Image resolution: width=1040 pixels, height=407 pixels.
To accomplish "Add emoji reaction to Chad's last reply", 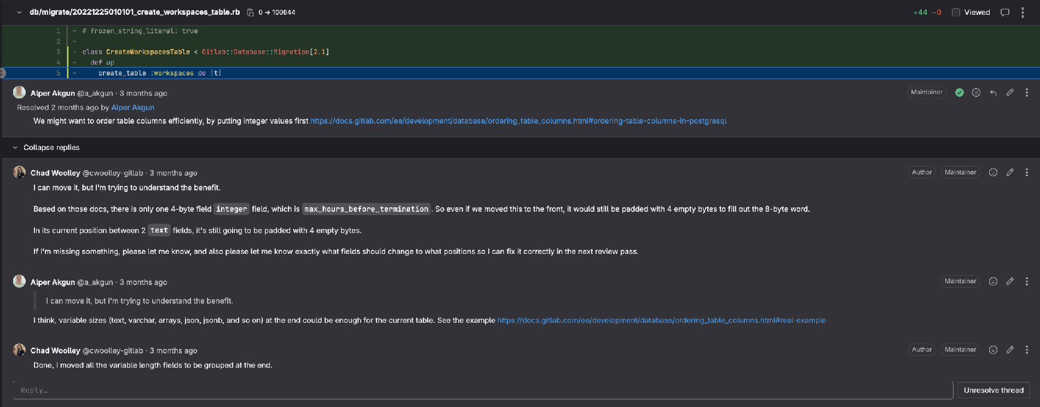I will point(993,350).
